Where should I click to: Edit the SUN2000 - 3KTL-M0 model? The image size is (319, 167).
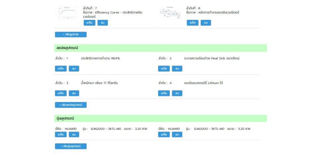point(61,135)
